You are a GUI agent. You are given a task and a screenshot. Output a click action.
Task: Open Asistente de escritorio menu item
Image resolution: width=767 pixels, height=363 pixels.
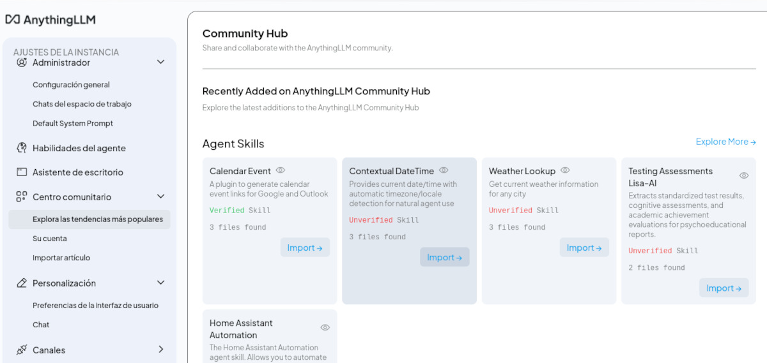[x=78, y=172]
